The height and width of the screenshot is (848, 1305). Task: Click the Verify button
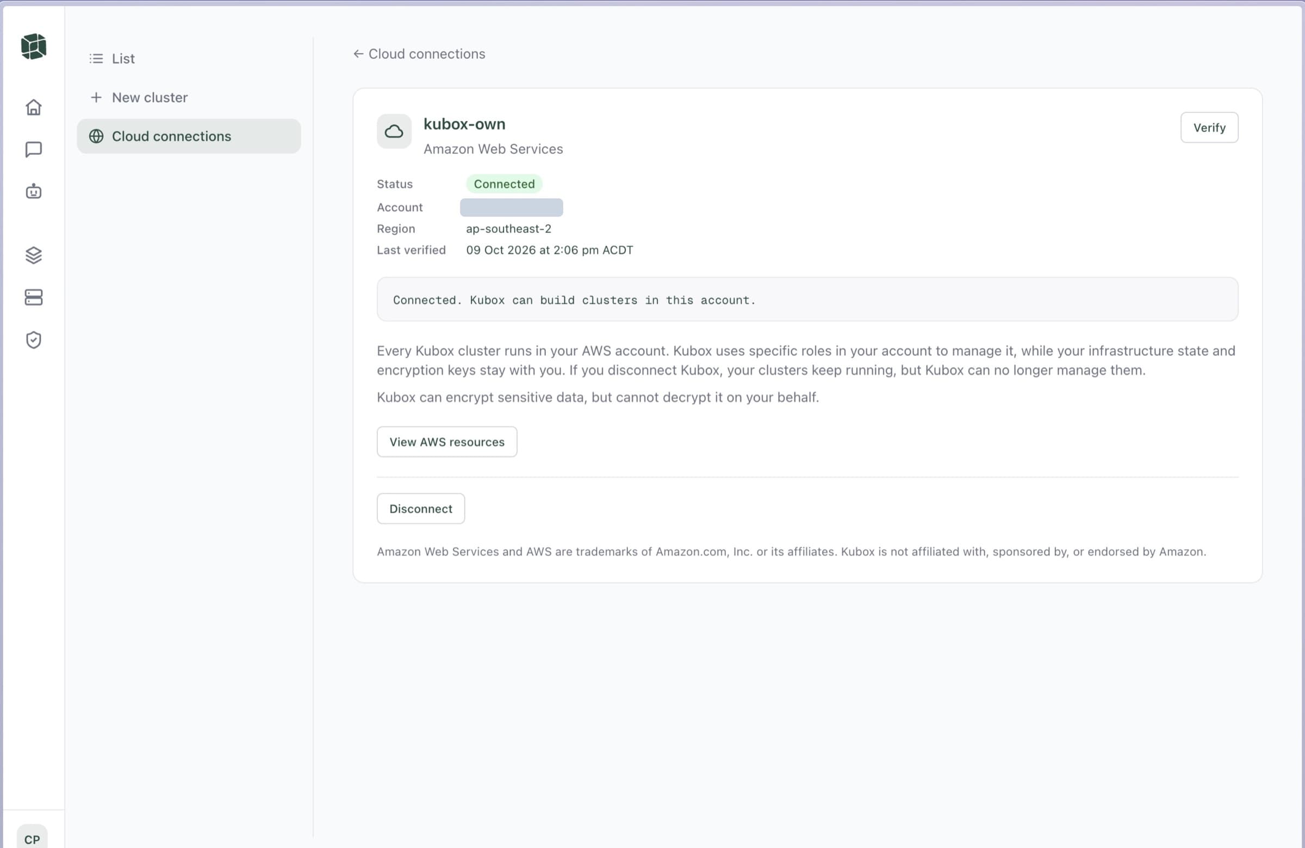point(1209,128)
